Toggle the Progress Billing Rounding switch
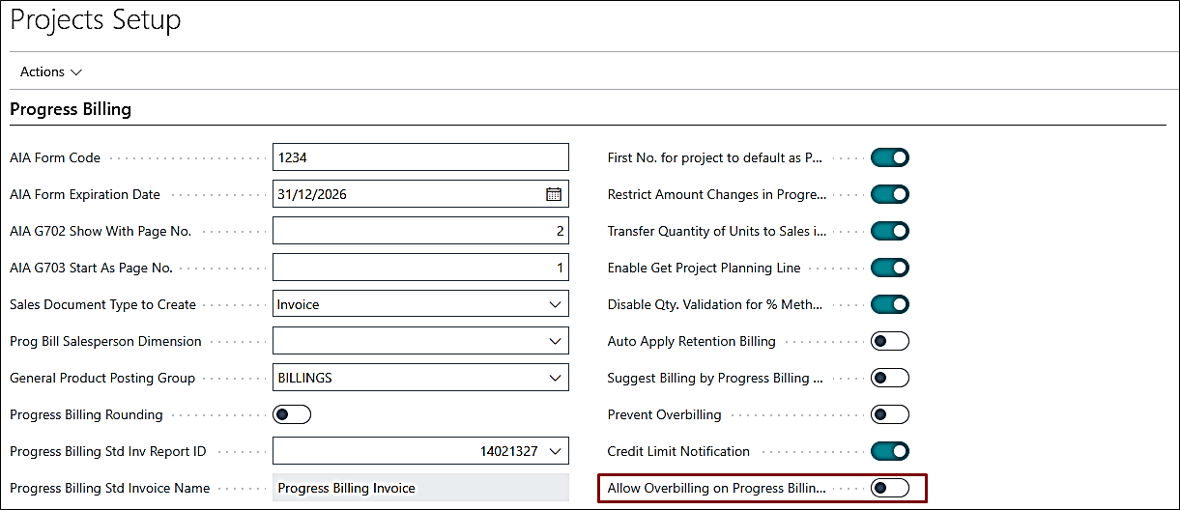 292,414
